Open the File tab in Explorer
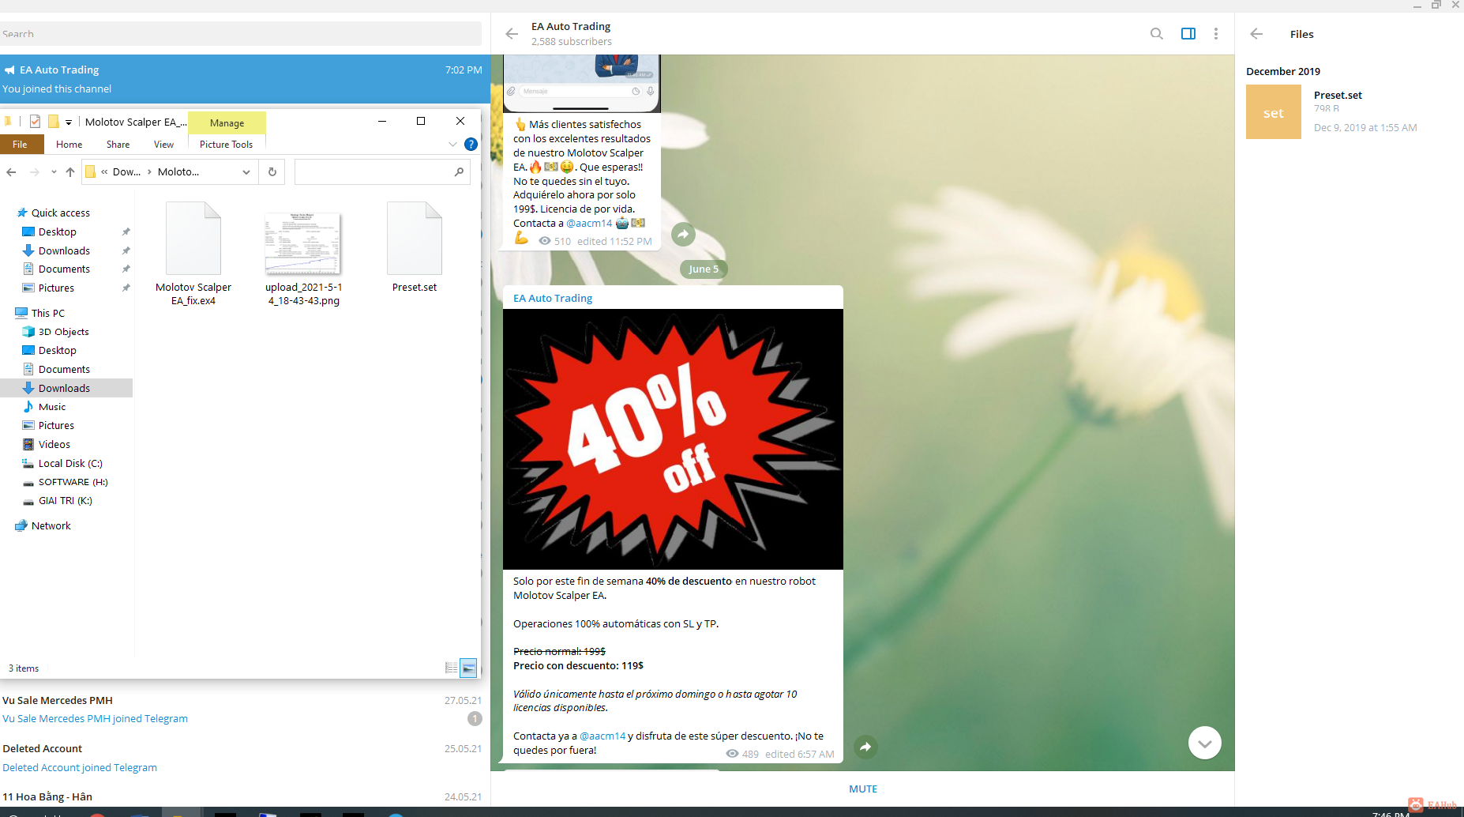The image size is (1464, 817). [x=20, y=145]
